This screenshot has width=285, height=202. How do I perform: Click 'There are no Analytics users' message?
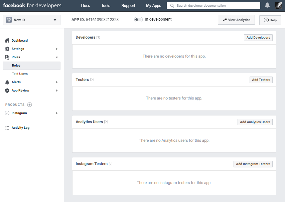coord(174,140)
